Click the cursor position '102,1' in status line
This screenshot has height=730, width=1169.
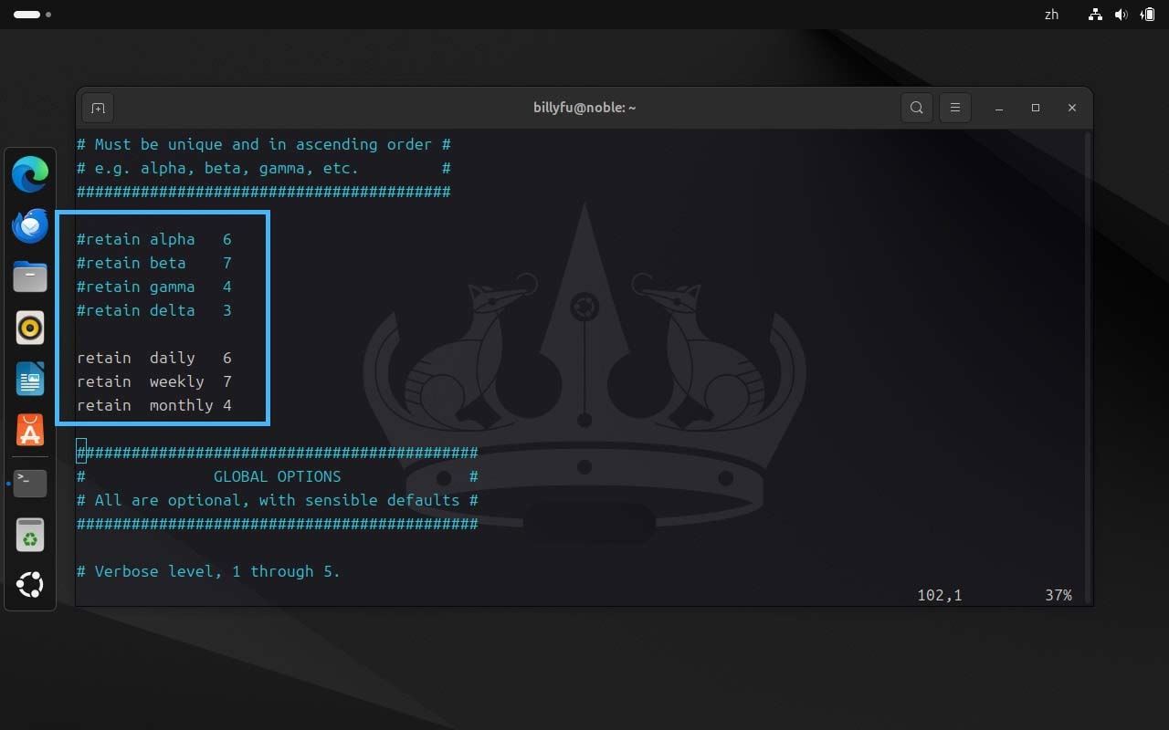point(940,595)
